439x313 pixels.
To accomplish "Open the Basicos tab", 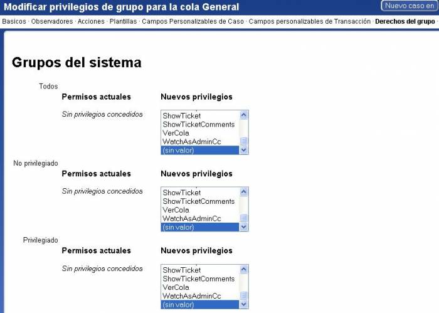I will pos(14,21).
